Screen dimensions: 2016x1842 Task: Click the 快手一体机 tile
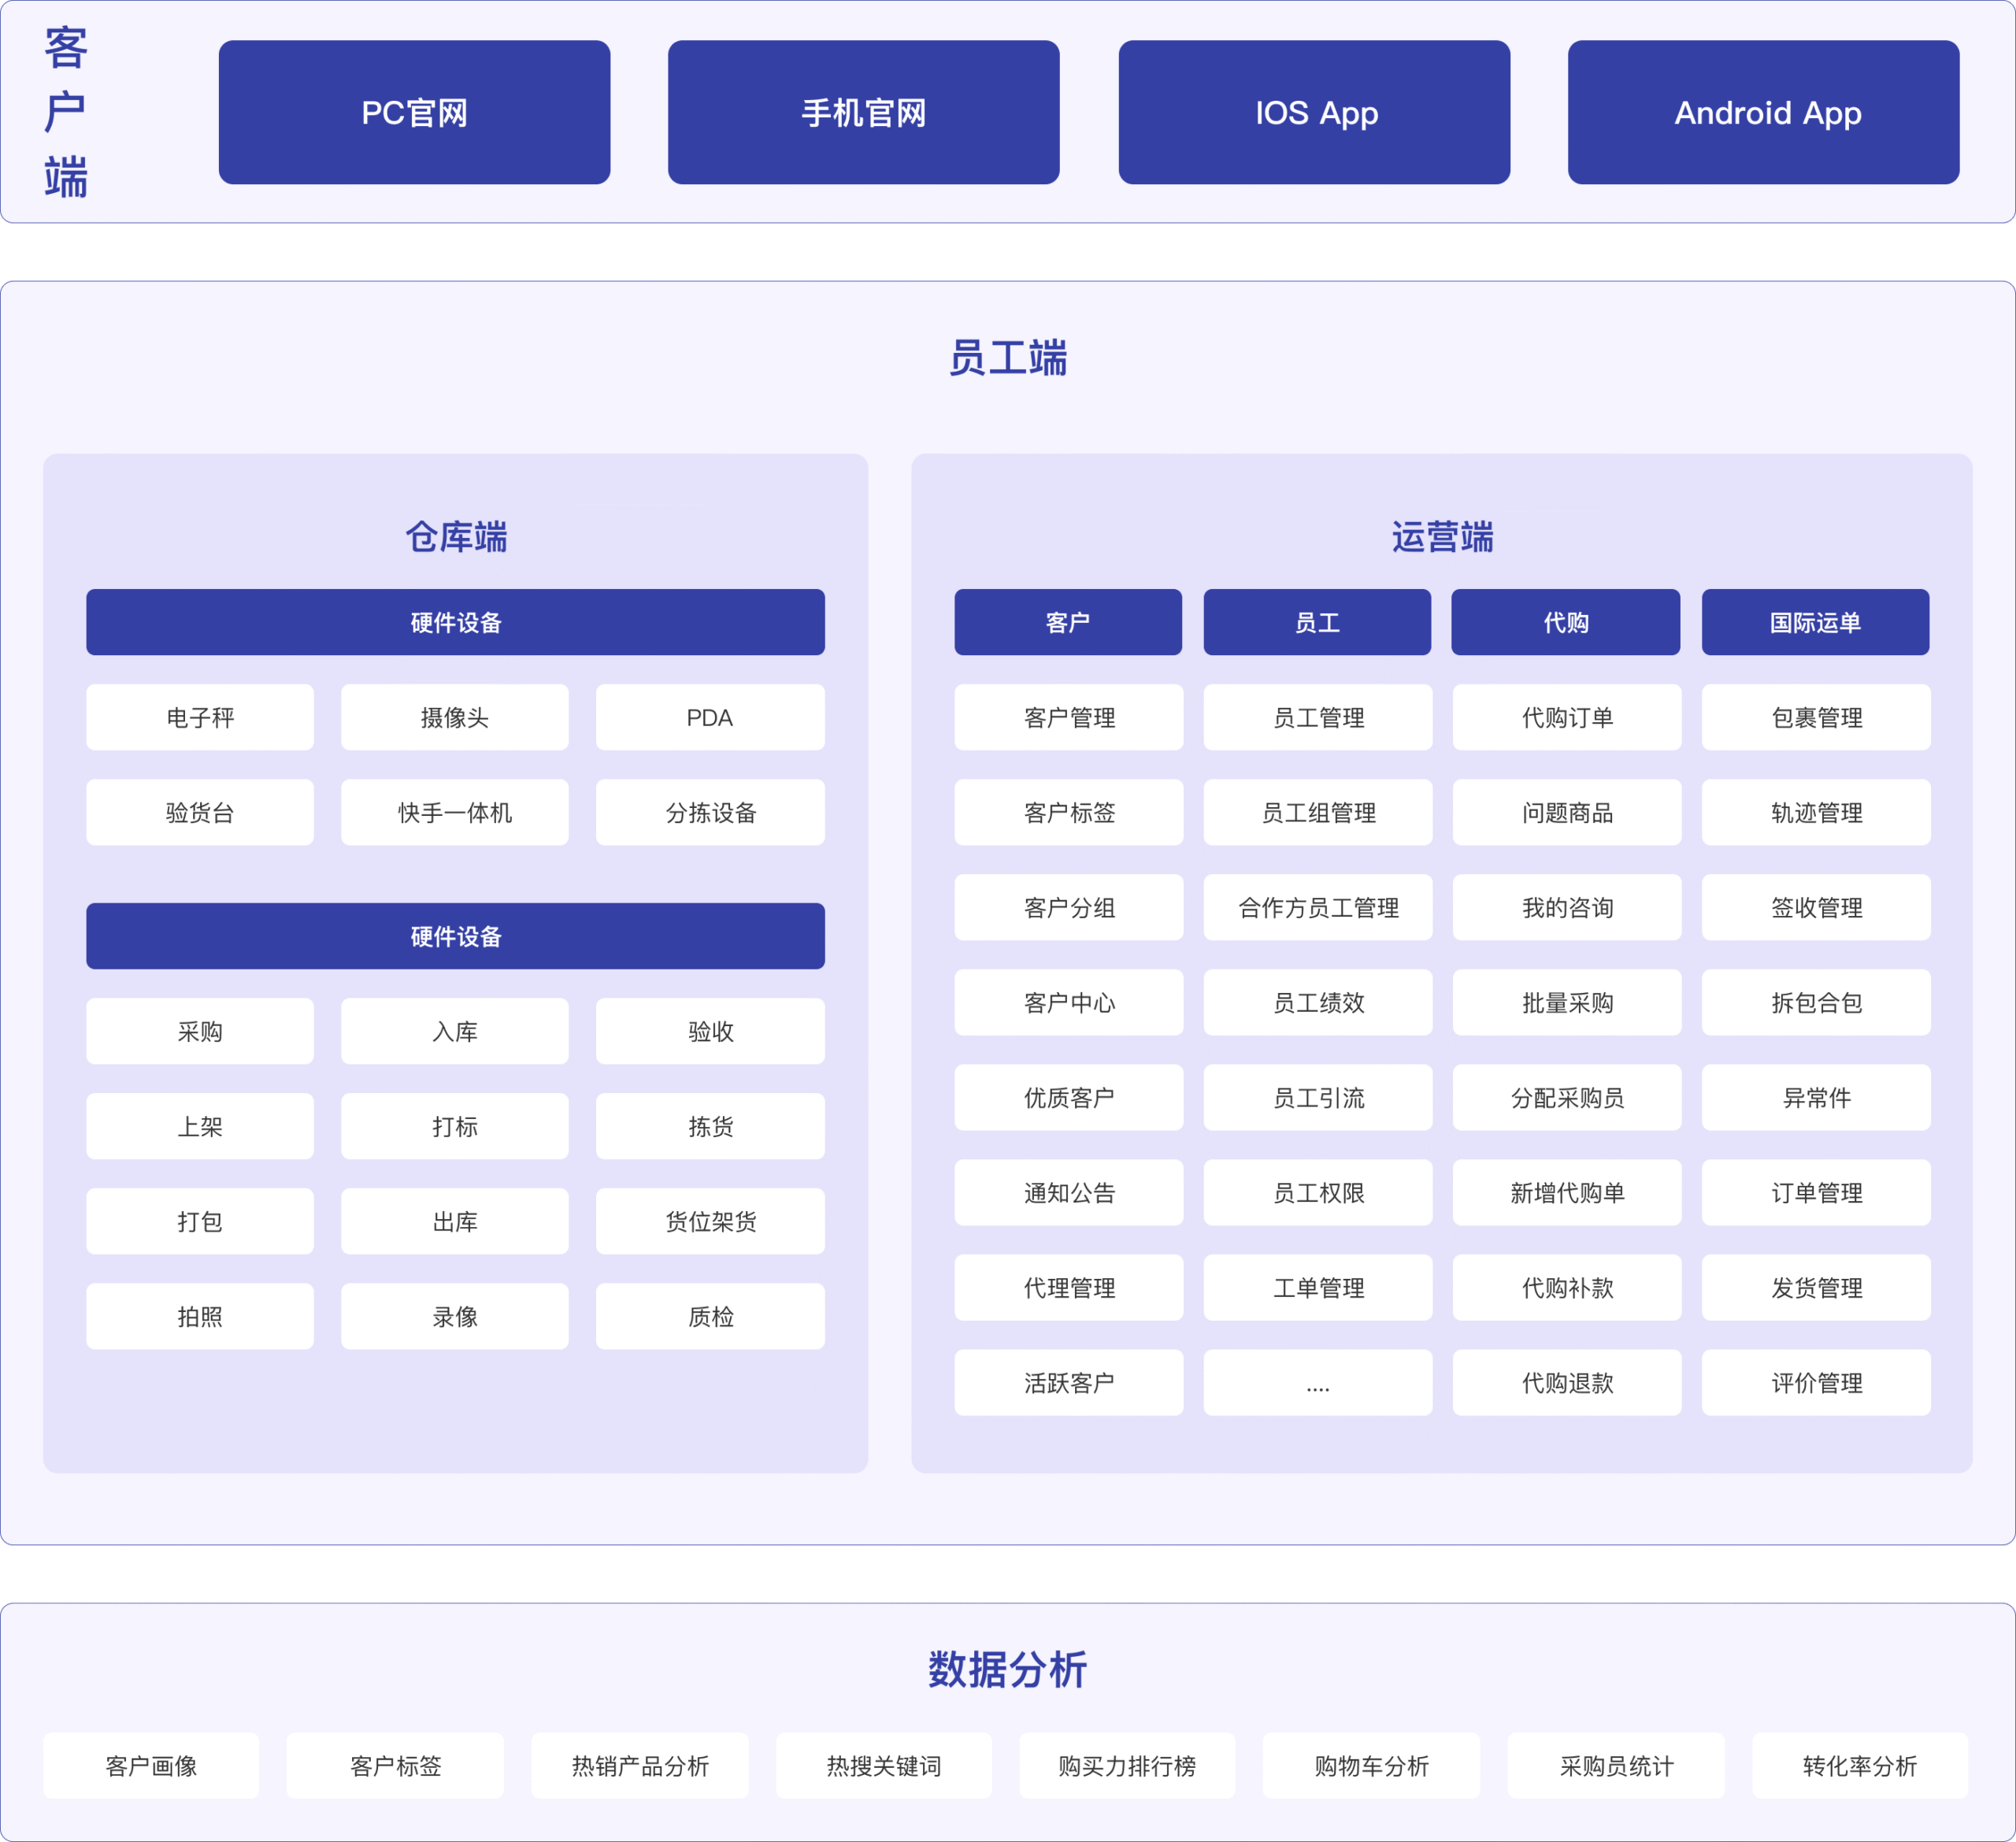tap(455, 812)
